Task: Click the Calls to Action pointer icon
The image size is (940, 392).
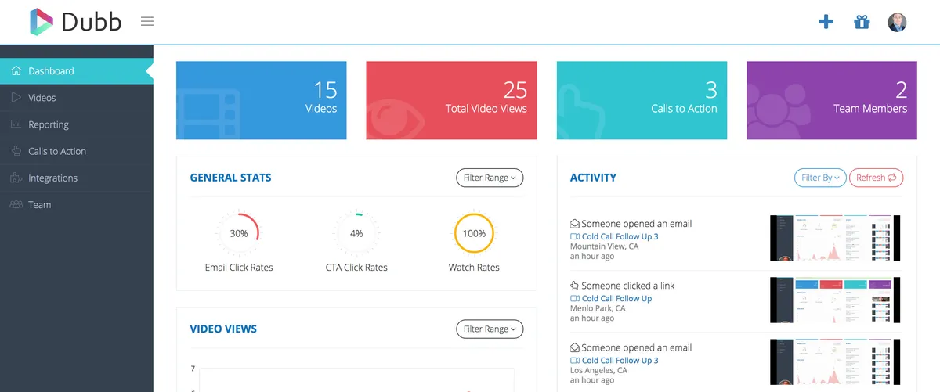Action: [16, 151]
